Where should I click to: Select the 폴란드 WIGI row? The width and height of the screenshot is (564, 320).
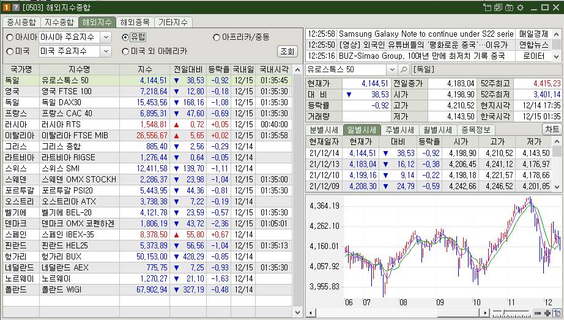pos(147,290)
